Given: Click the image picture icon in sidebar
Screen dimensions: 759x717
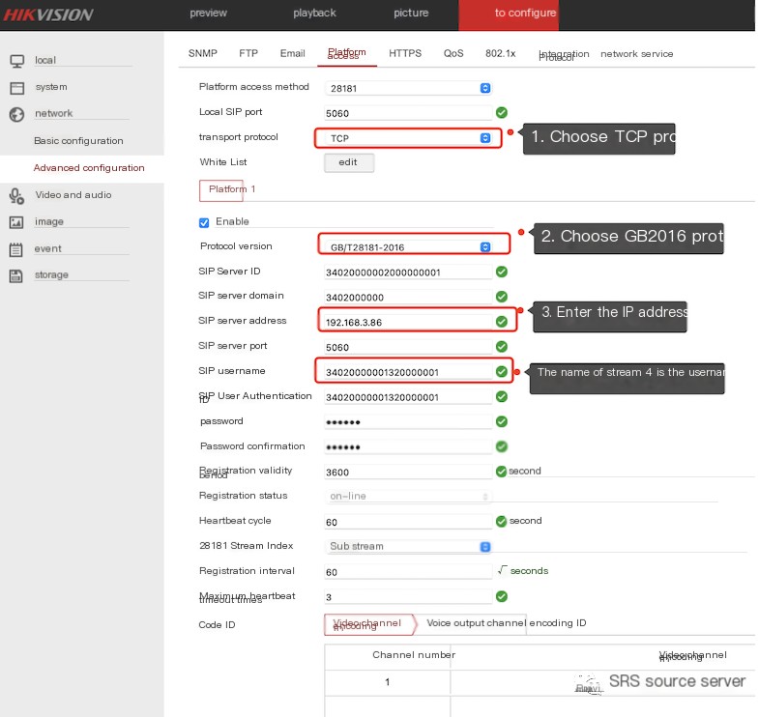Looking at the screenshot, I should (x=16, y=222).
